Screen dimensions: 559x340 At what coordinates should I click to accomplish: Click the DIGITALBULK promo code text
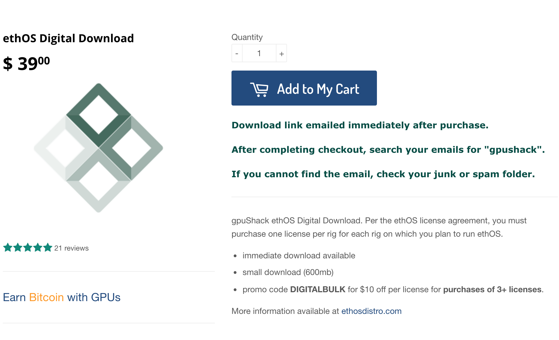pos(318,289)
